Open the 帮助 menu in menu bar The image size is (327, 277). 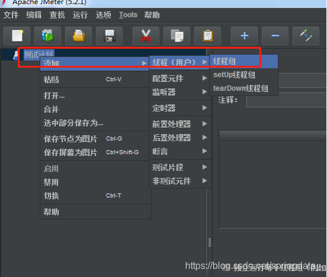tap(152, 15)
